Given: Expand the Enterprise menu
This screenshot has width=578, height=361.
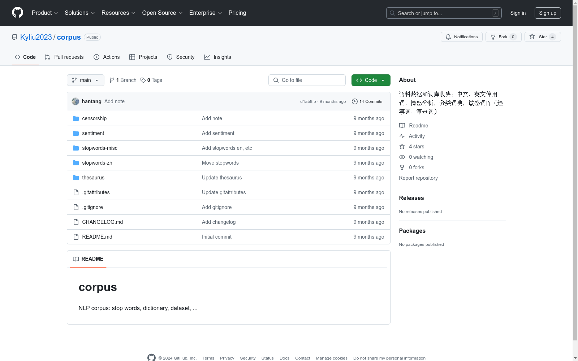Looking at the screenshot, I should coord(206,13).
